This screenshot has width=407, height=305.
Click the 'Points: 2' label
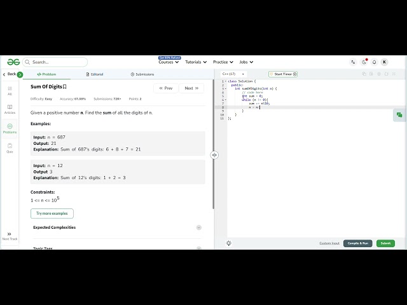(x=135, y=99)
